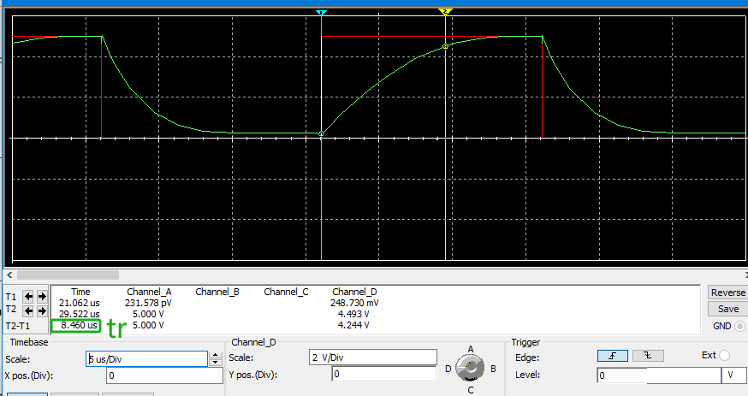Decrease timebase scale with the down stepper

(216, 363)
